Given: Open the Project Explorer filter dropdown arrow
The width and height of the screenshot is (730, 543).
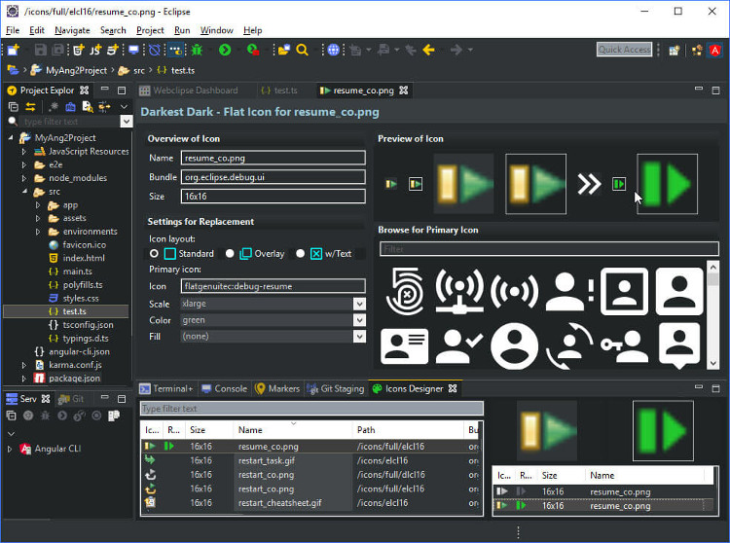Looking at the screenshot, I should (x=127, y=122).
